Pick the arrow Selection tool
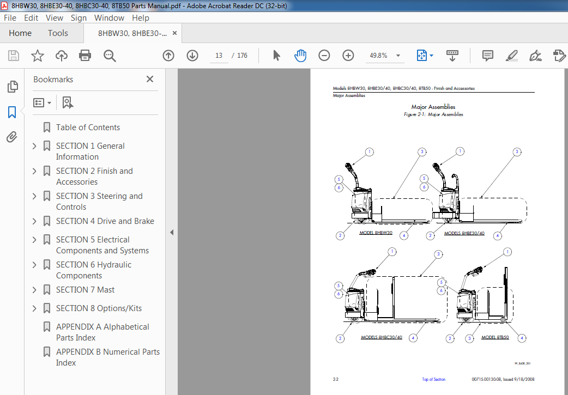The width and height of the screenshot is (568, 395). pyautogui.click(x=276, y=56)
